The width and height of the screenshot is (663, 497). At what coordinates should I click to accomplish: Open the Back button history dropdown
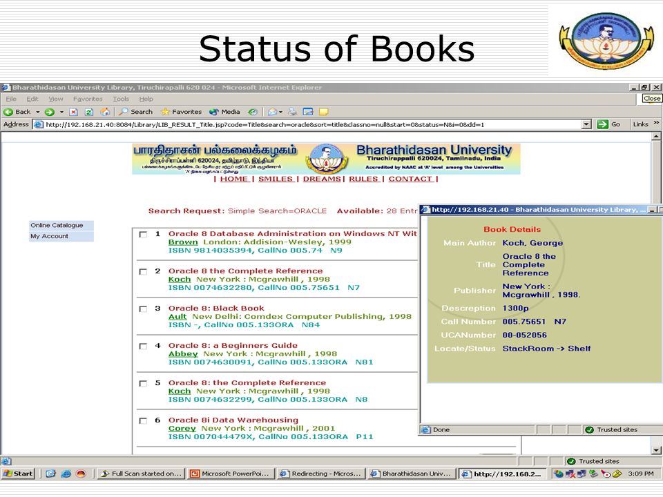[37, 112]
